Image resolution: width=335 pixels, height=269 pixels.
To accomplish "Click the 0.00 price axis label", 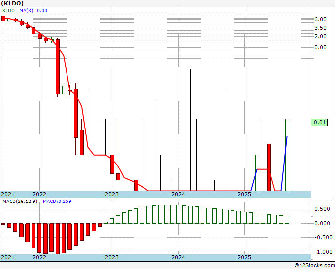I will coord(320,47).
